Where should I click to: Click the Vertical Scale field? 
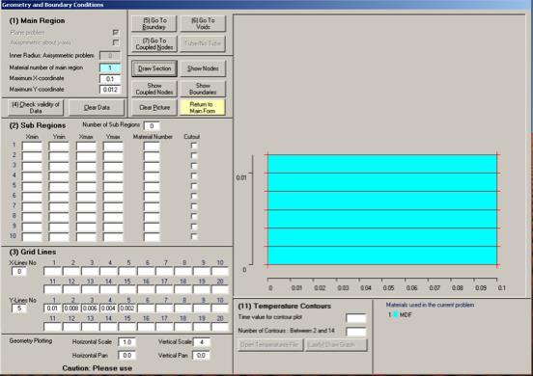202,342
